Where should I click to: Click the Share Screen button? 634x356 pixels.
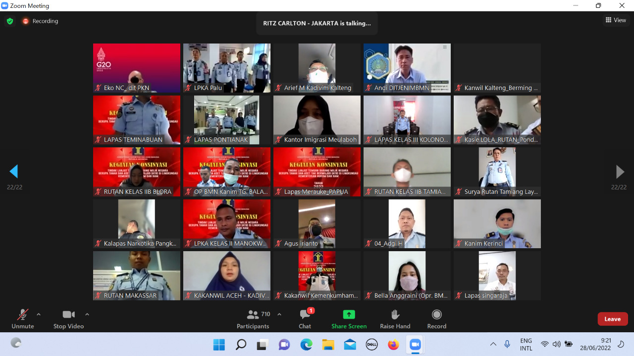[349, 318]
